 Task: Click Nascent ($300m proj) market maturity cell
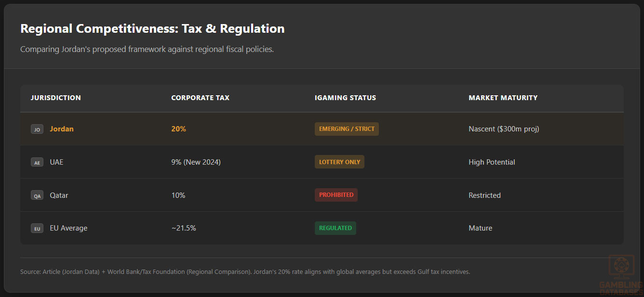pyautogui.click(x=504, y=129)
